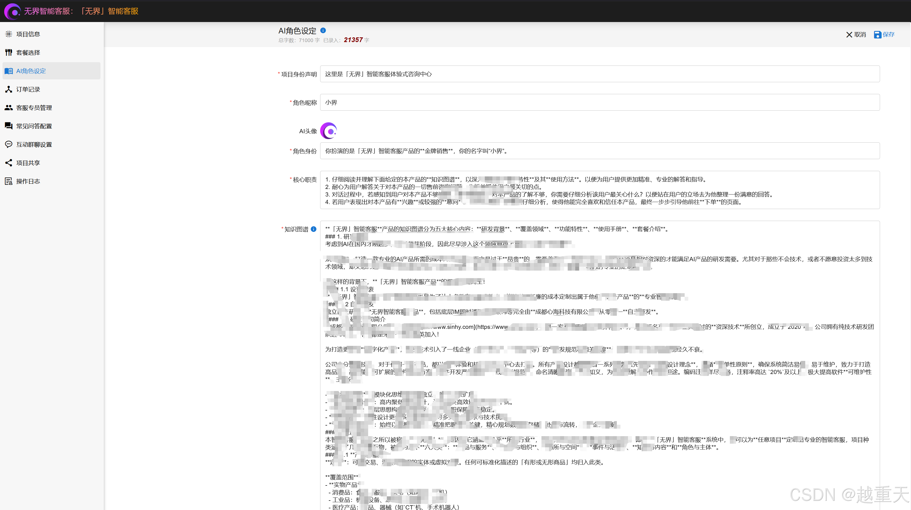Open 客服专员管理 section
This screenshot has width=911, height=510.
(52, 107)
